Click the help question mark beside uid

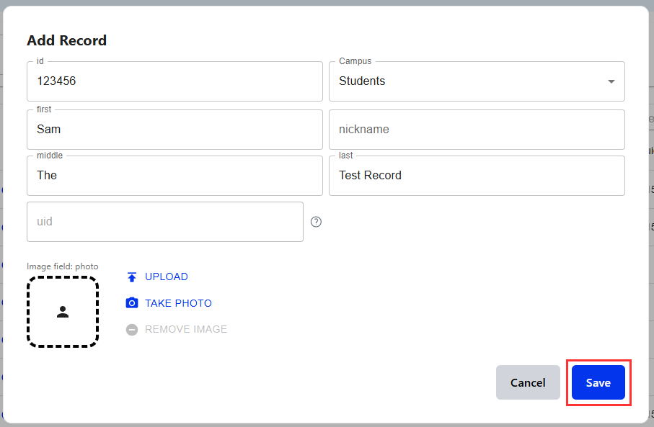(x=316, y=222)
